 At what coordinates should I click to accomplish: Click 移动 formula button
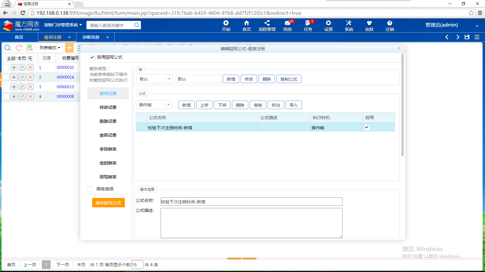coord(276,105)
